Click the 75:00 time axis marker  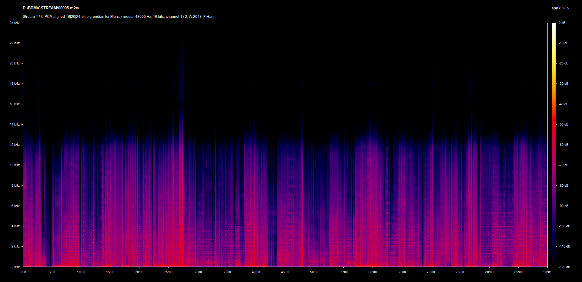[460, 272]
